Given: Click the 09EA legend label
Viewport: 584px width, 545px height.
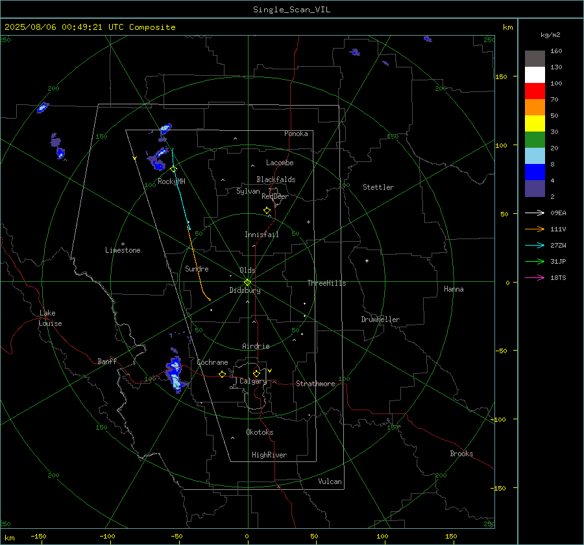Looking at the screenshot, I should (x=558, y=213).
